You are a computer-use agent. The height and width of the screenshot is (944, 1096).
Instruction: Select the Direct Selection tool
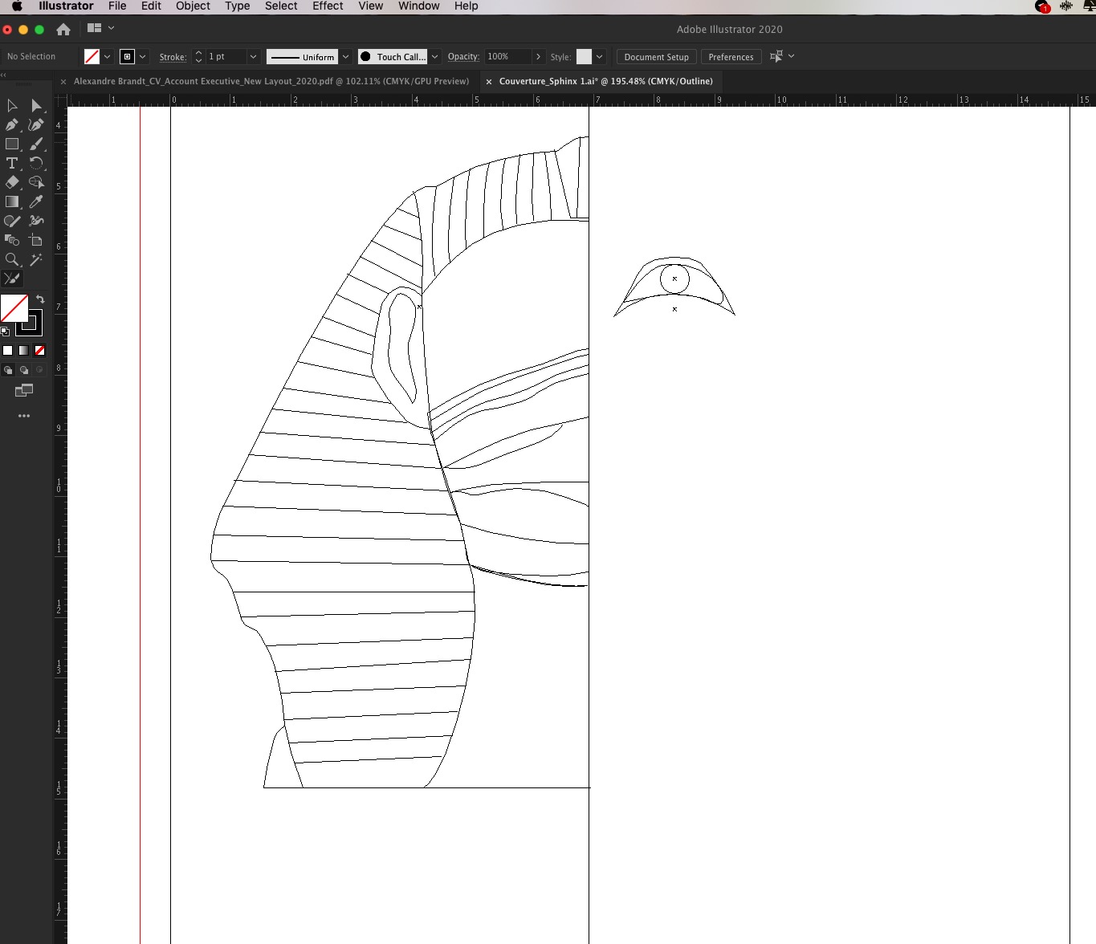[x=36, y=105]
